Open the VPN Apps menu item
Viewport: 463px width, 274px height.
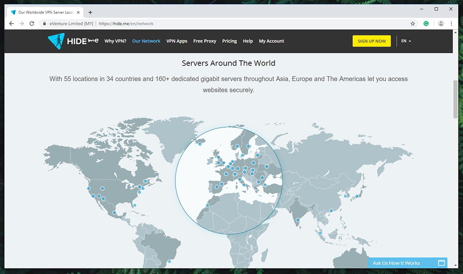[x=176, y=41]
